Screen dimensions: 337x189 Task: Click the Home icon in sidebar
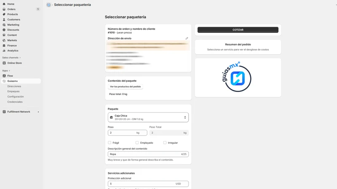click(4, 4)
